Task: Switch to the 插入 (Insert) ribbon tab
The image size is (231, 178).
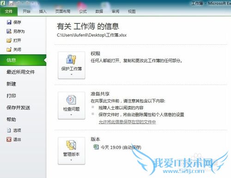Action: (x=43, y=12)
